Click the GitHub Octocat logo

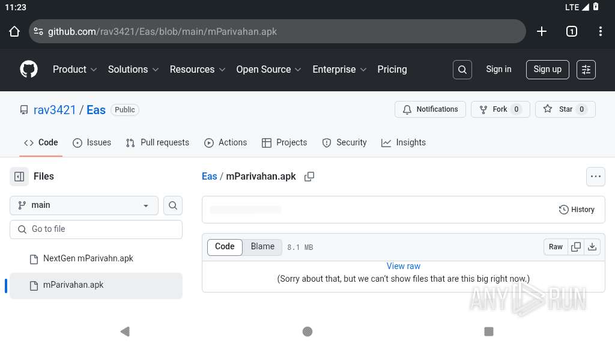click(x=29, y=70)
